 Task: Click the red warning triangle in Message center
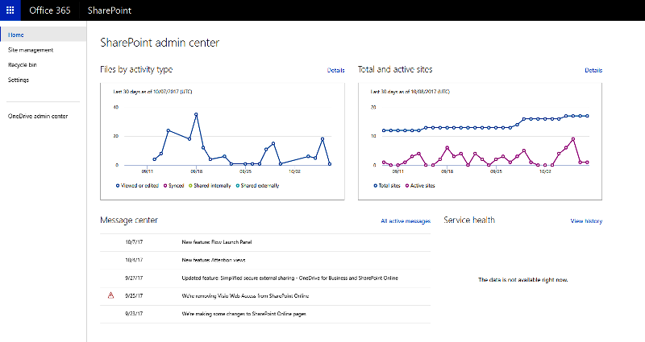tap(110, 296)
